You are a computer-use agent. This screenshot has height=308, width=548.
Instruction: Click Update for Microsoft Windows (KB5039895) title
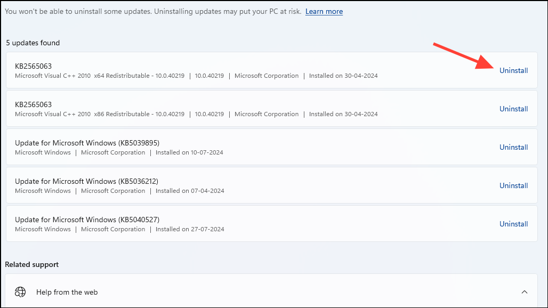click(87, 143)
